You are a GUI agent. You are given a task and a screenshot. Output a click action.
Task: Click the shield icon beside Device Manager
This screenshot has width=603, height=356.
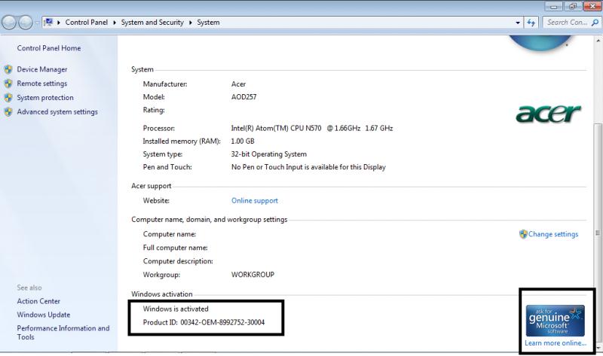click(x=8, y=69)
